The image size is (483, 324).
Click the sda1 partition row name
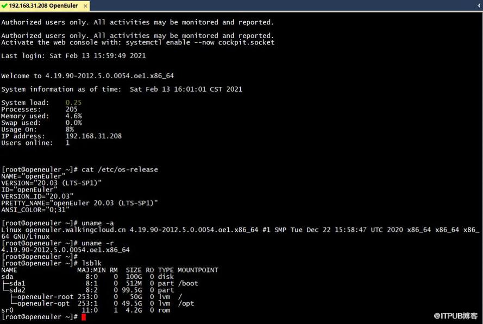(x=17, y=283)
